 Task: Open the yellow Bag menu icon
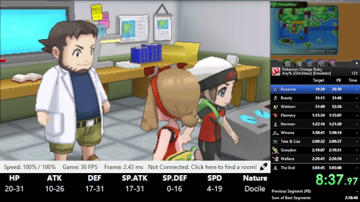[x=298, y=63]
